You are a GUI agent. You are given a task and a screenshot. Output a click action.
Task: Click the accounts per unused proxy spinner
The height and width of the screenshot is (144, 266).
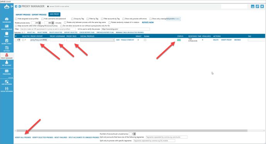(x=135, y=134)
